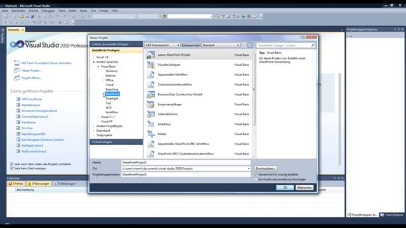Select the Leeres SharePoint-Projekt template icon
The width and height of the screenshot is (406, 228).
click(x=151, y=55)
